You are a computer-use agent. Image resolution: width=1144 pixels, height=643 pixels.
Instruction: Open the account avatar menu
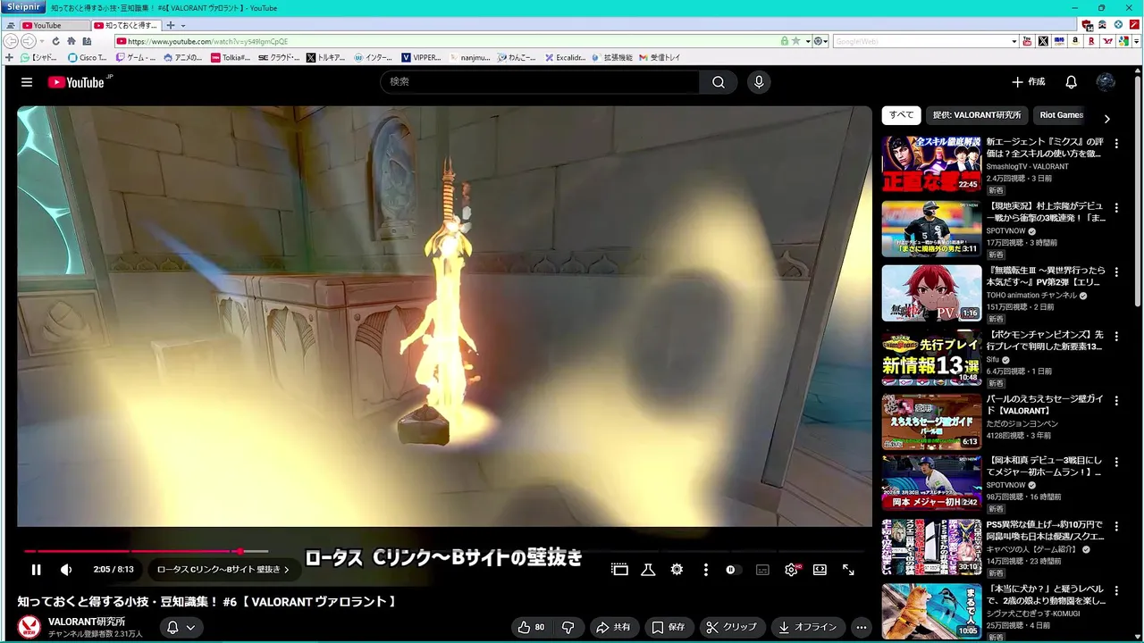pos(1106,82)
